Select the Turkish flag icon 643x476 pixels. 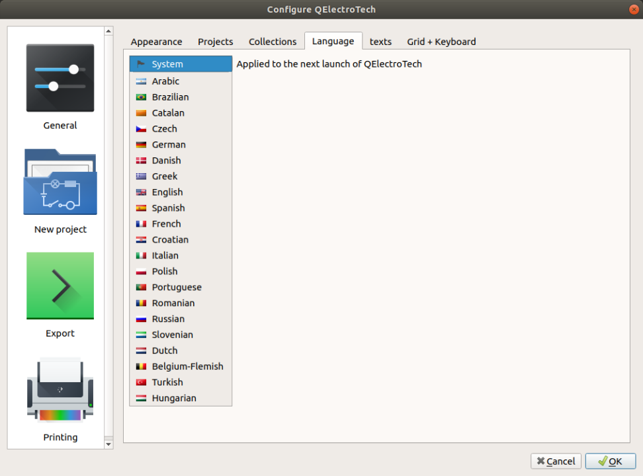click(141, 383)
